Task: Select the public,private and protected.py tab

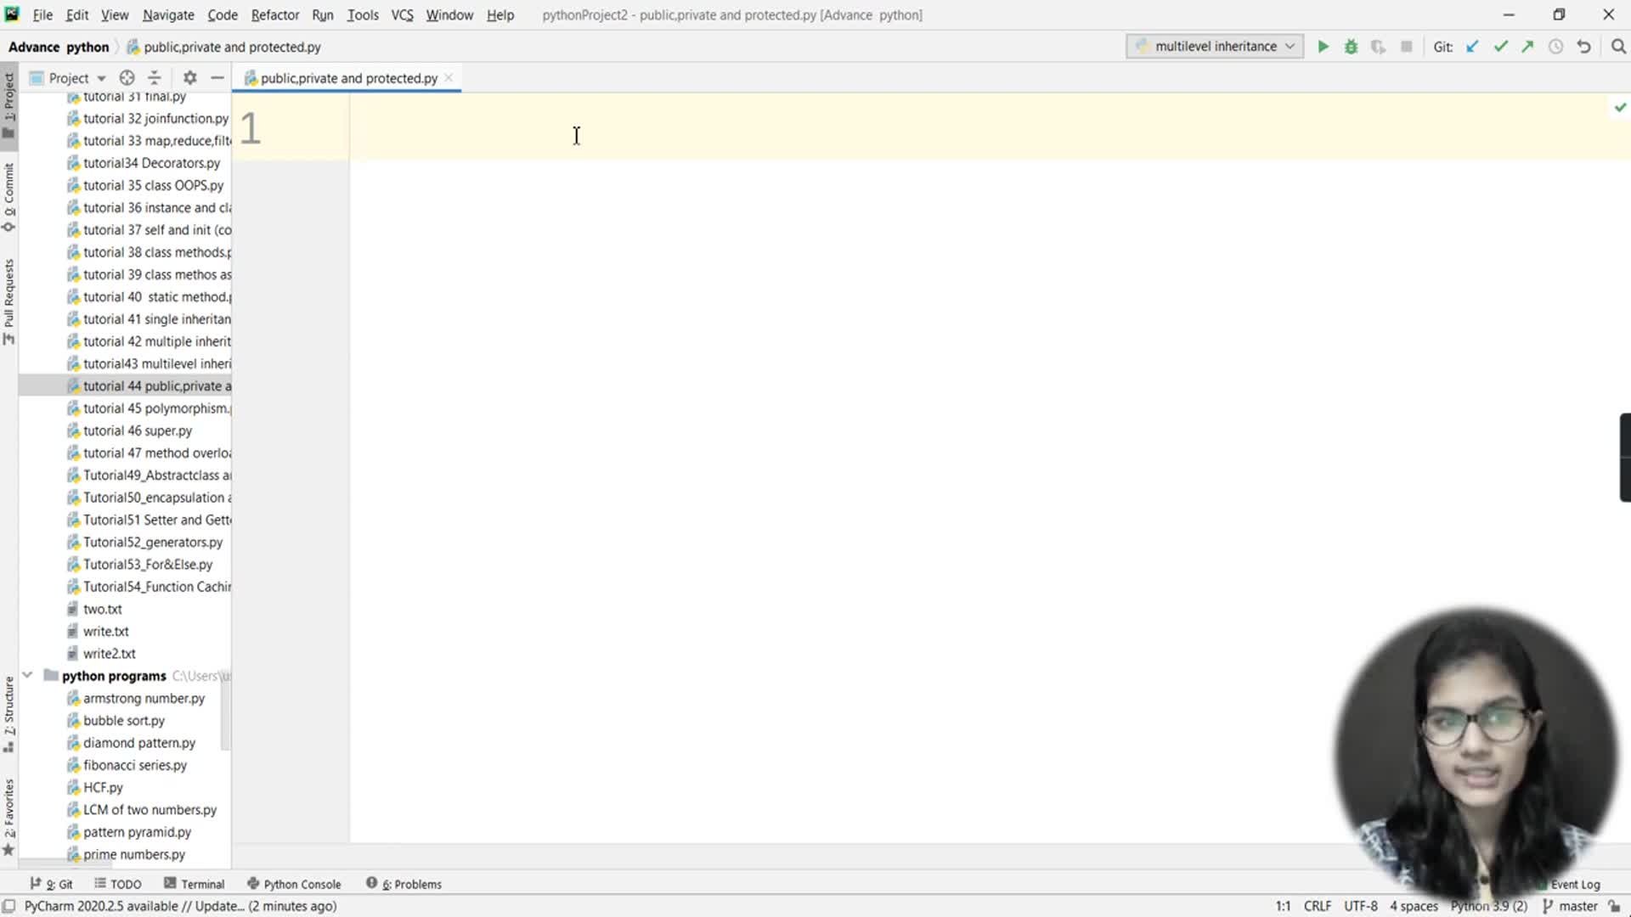Action: point(348,78)
